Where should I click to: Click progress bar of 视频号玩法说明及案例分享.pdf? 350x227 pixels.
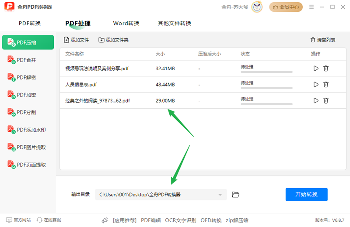(266, 72)
